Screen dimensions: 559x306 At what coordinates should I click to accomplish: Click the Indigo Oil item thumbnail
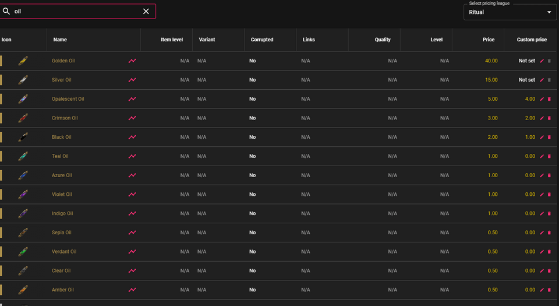tap(23, 213)
